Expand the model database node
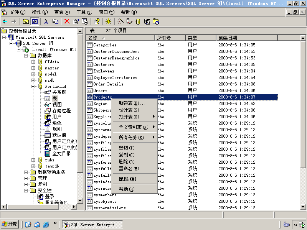307x230 pixels. (x=33, y=74)
